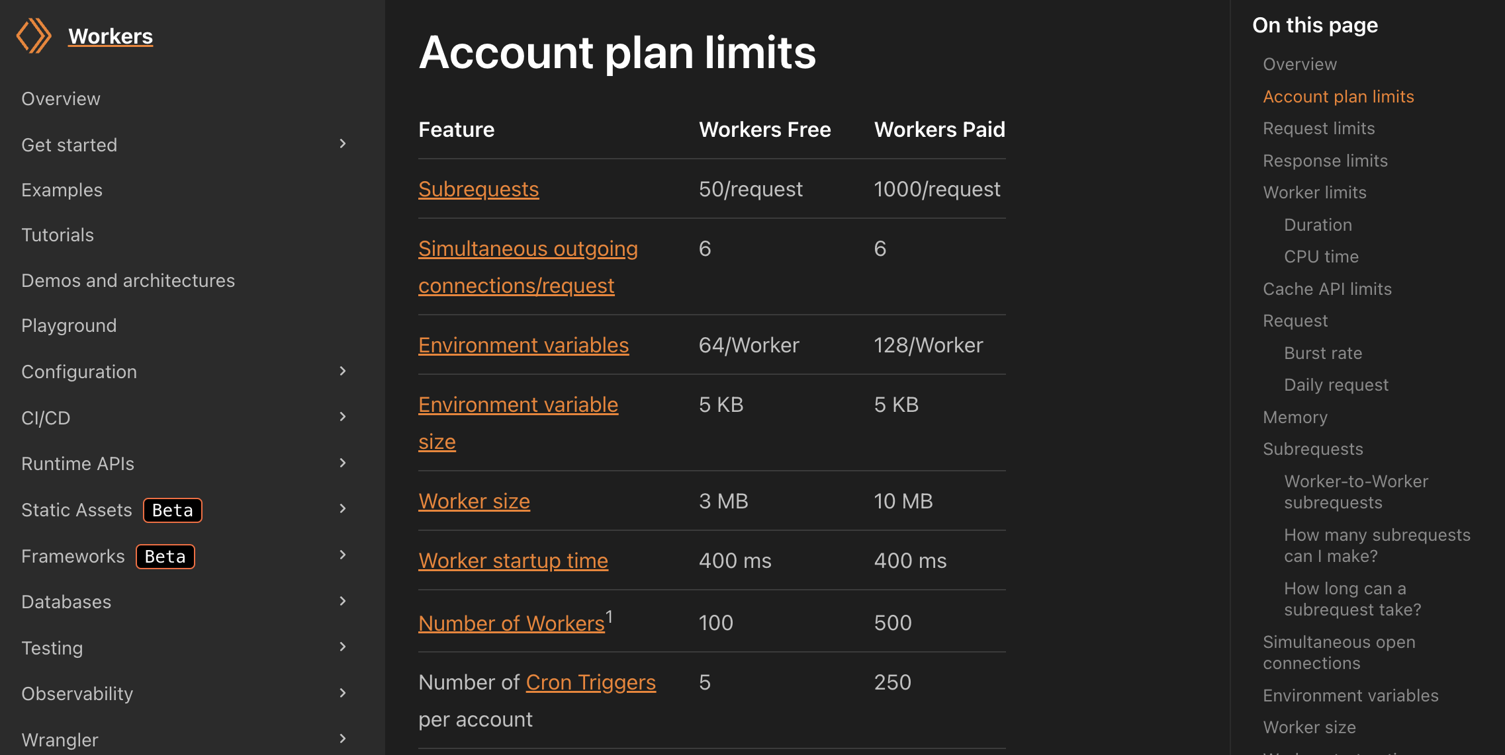Go to Burst rate in page outline

[x=1323, y=353]
